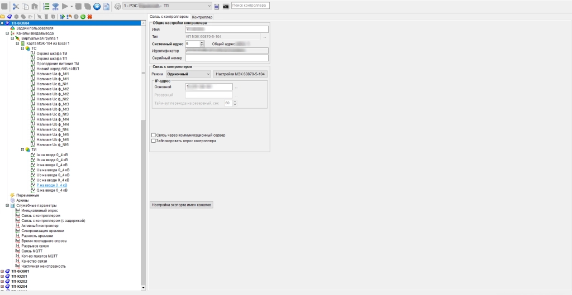This screenshot has width=572, height=295.
Task: Click the Поиск контроллера search field
Action: tap(250, 6)
